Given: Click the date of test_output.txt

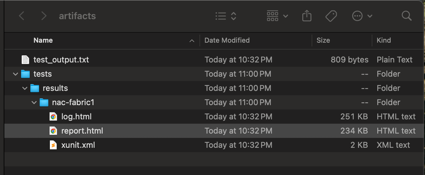Looking at the screenshot, I should 238,60.
